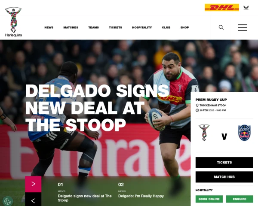Expand the Hospitality navigation menu
258x206 pixels.
(x=142, y=27)
